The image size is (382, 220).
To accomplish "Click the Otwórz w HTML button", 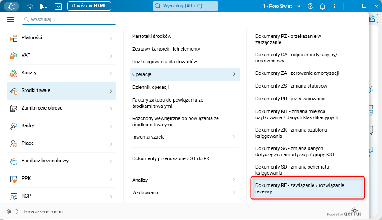I will [89, 6].
